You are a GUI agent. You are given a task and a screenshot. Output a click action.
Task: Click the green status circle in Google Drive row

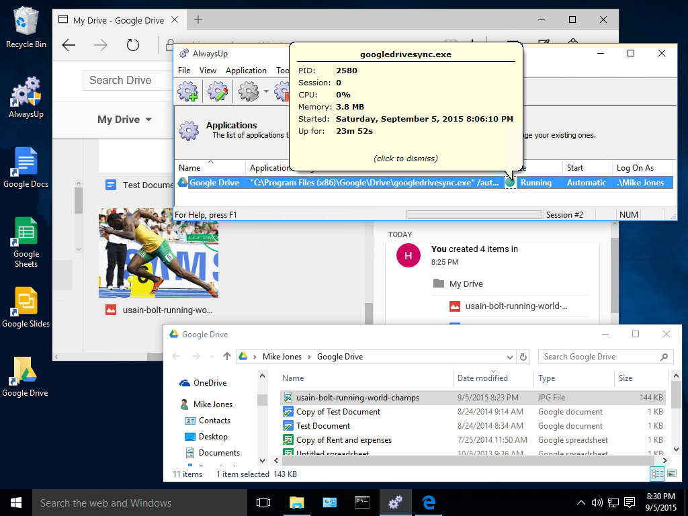(x=510, y=183)
